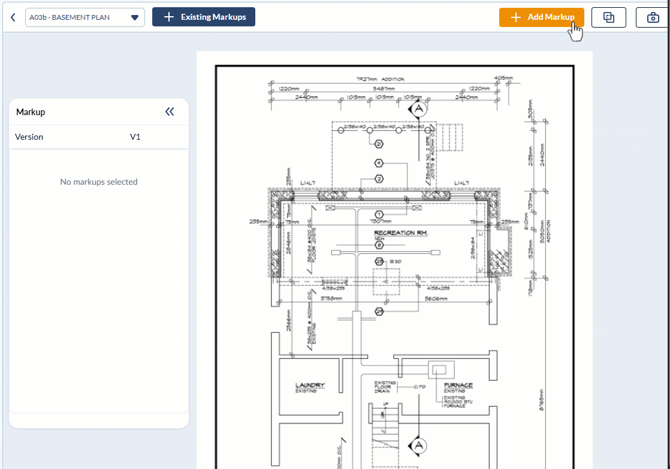Select the FURNACE room label
The image size is (670, 469).
tap(458, 385)
